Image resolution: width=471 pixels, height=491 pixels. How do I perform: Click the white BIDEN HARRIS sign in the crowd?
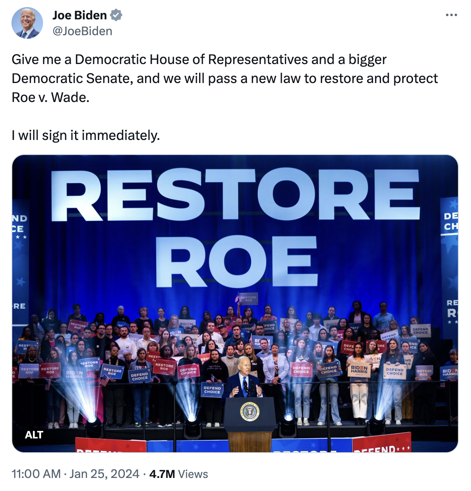click(359, 370)
